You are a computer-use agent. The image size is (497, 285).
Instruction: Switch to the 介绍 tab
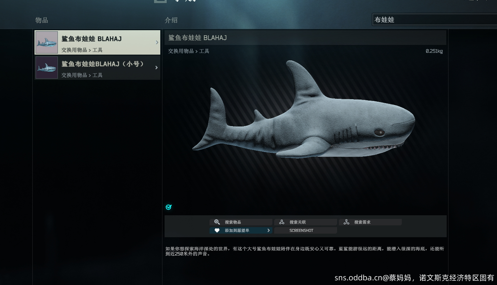(x=171, y=20)
